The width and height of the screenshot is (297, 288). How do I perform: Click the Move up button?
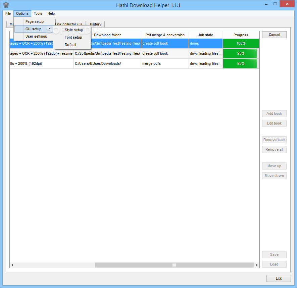pyautogui.click(x=274, y=166)
